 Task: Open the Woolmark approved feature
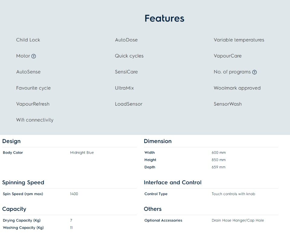237,88
